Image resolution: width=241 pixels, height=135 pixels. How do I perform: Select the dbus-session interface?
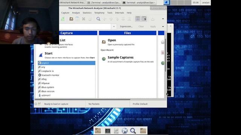[67, 91]
